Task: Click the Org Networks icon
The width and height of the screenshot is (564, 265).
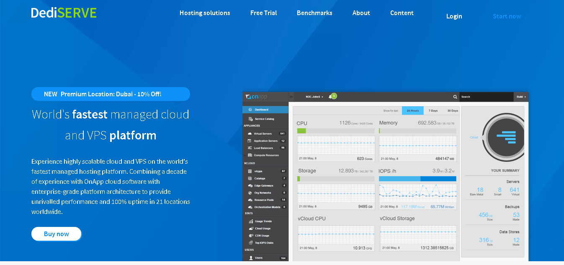Action: [250, 193]
